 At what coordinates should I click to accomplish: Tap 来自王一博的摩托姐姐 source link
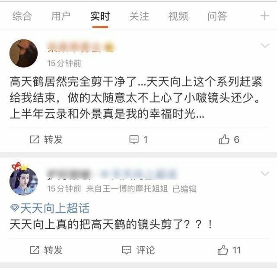tap(127, 189)
